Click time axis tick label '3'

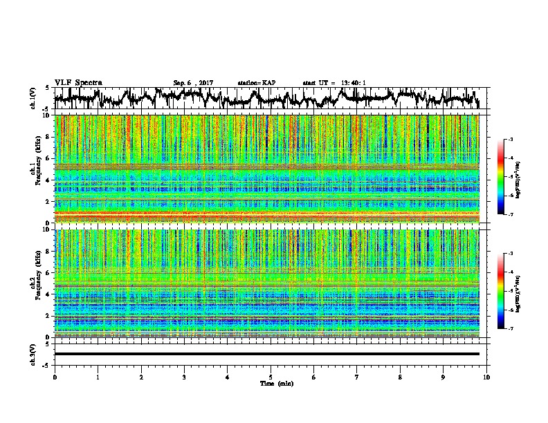tap(184, 377)
